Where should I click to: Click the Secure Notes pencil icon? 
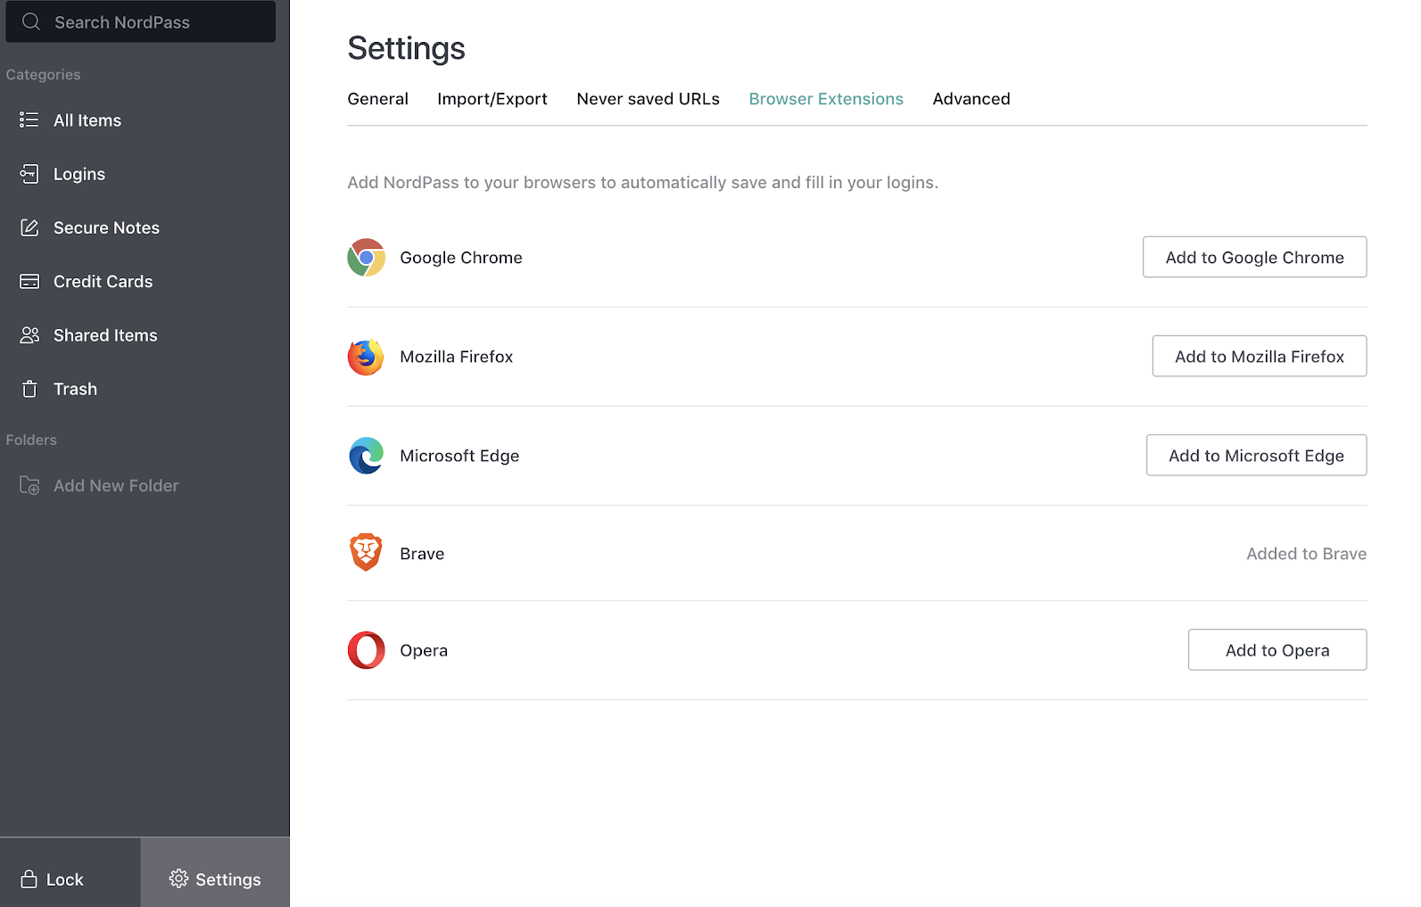pyautogui.click(x=29, y=227)
